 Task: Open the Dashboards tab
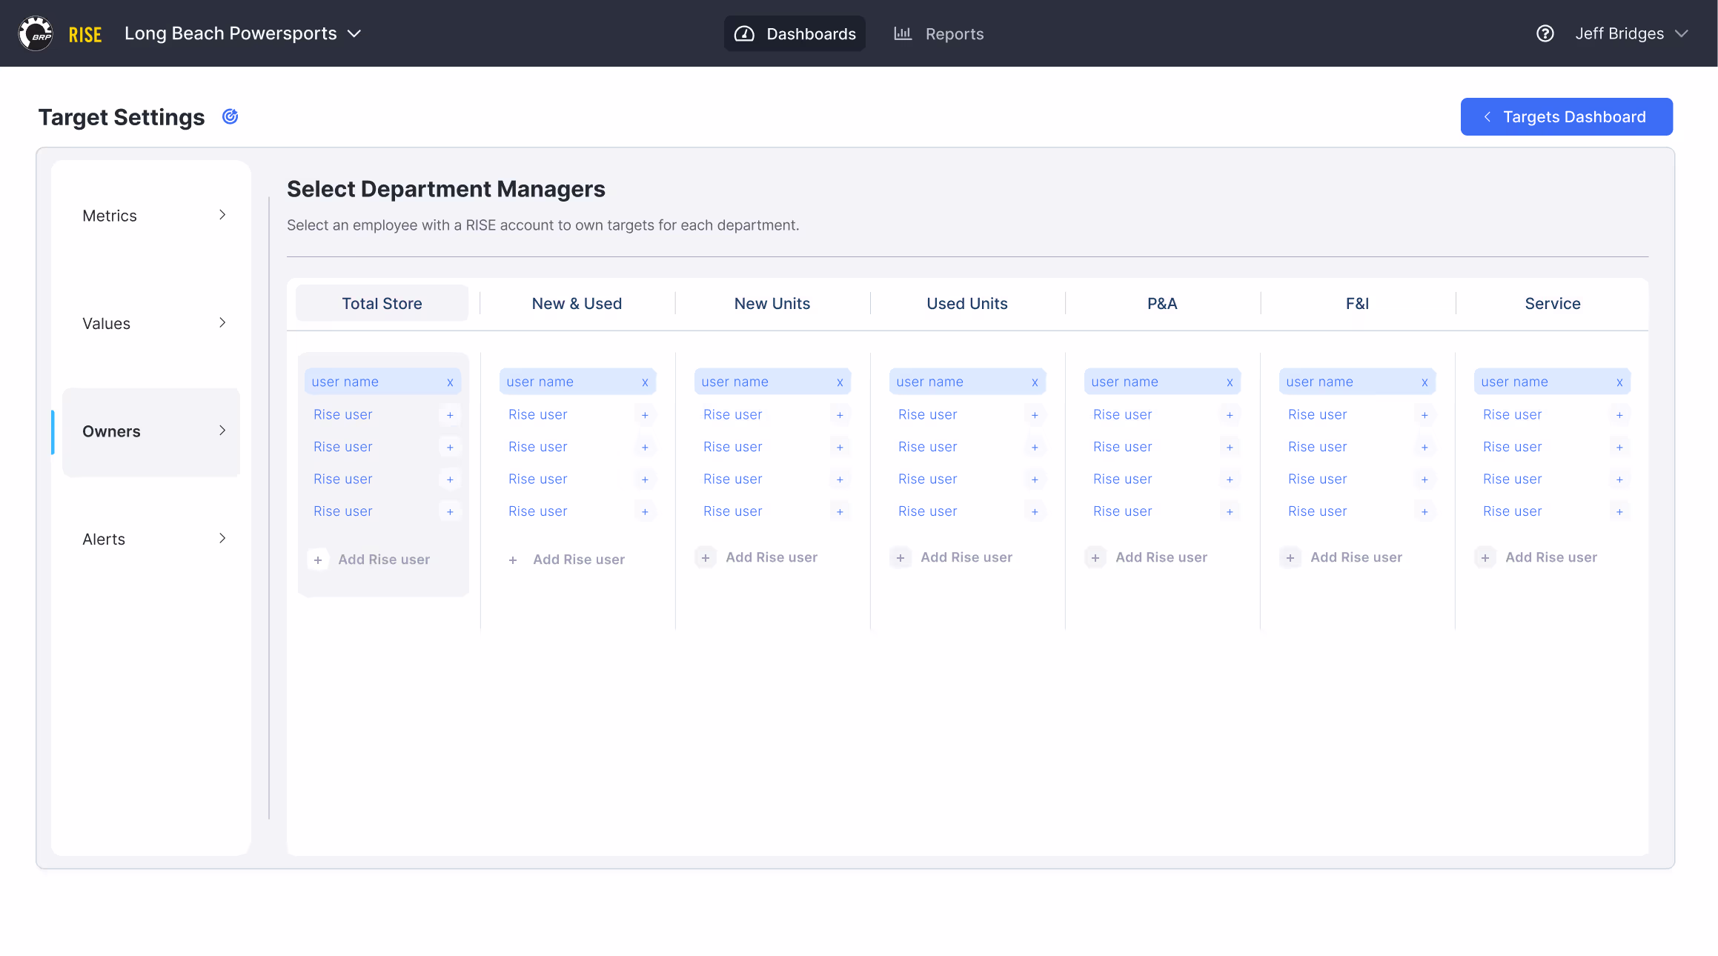click(795, 33)
